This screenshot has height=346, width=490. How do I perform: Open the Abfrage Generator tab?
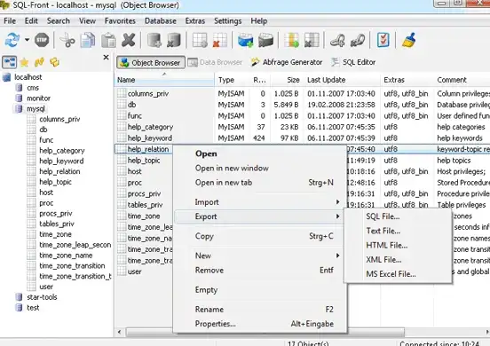pyautogui.click(x=287, y=62)
